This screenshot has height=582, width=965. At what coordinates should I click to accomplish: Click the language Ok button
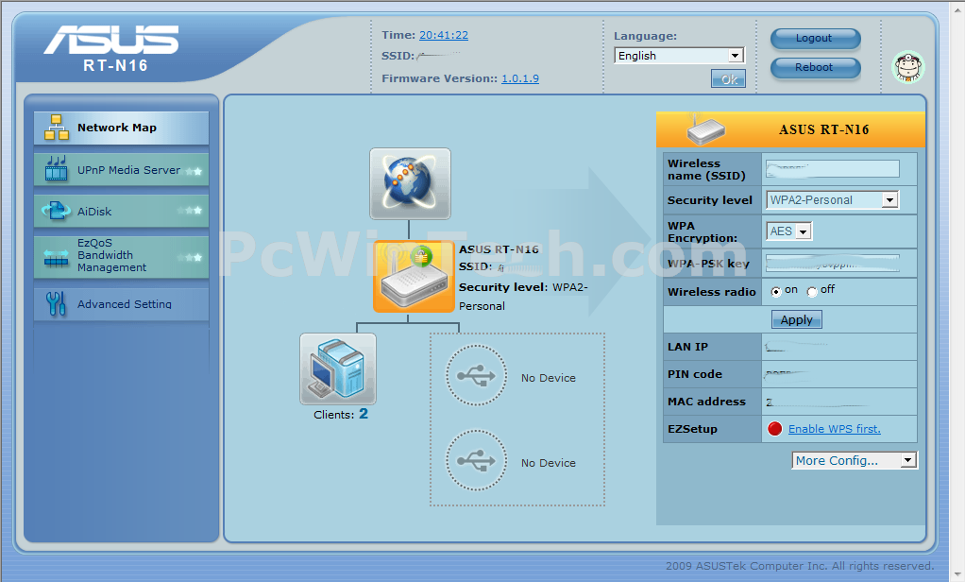click(x=729, y=78)
